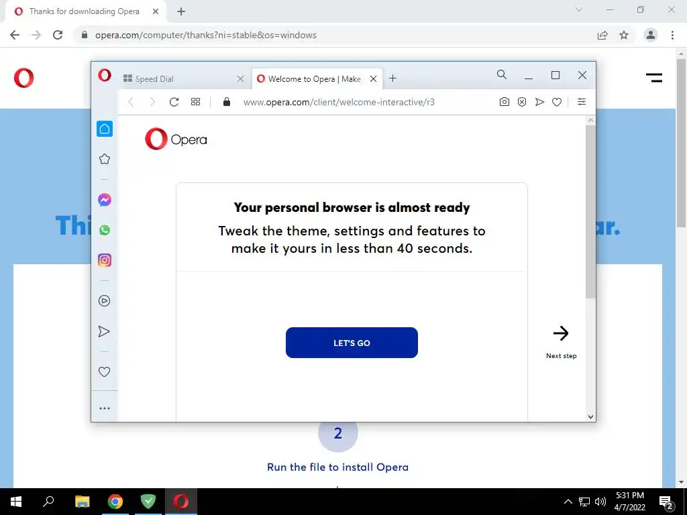Open Instagram in Opera sidebar
687x515 pixels.
click(x=104, y=260)
